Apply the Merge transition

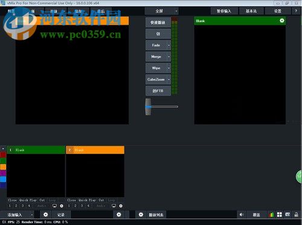(x=156, y=57)
